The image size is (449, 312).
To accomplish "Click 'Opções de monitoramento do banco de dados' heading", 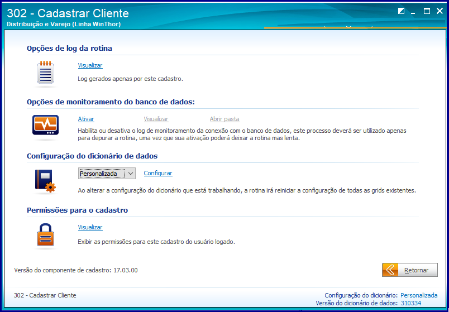I will point(111,102).
